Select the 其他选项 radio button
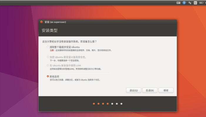206x117 pixels. tap(48, 76)
